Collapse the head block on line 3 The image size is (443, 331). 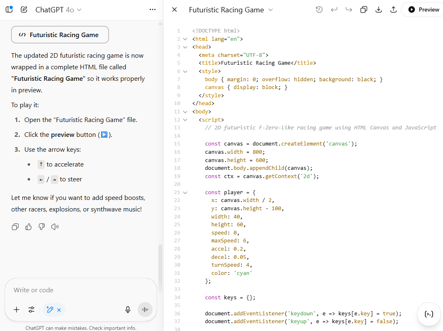[185, 47]
